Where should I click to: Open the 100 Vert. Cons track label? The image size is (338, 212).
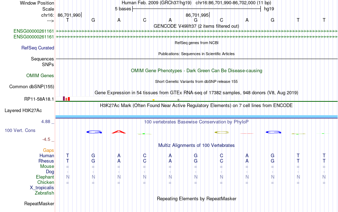(20, 130)
